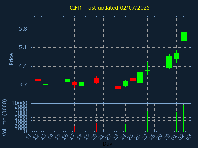
Task: Click the day label 16 on x-axis
Action: 65,137
